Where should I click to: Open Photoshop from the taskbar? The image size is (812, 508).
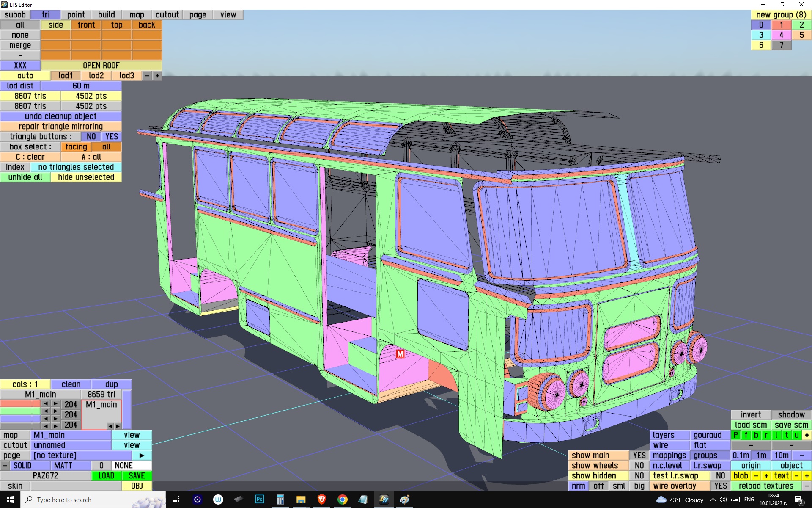click(x=259, y=500)
